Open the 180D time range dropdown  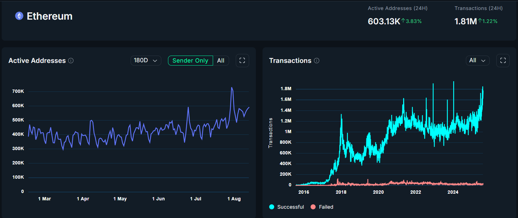[146, 61]
